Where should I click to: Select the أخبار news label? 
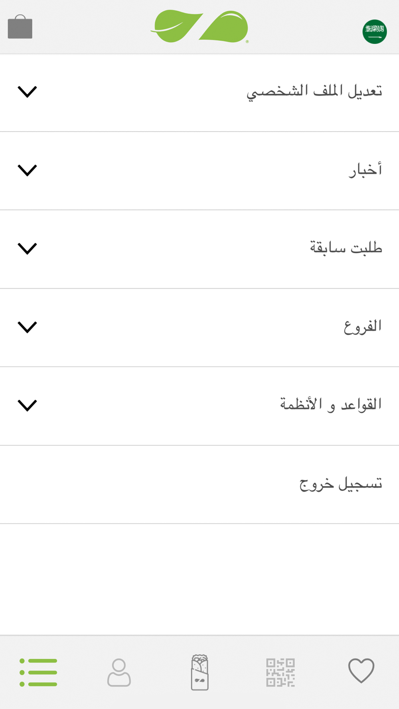tap(365, 170)
